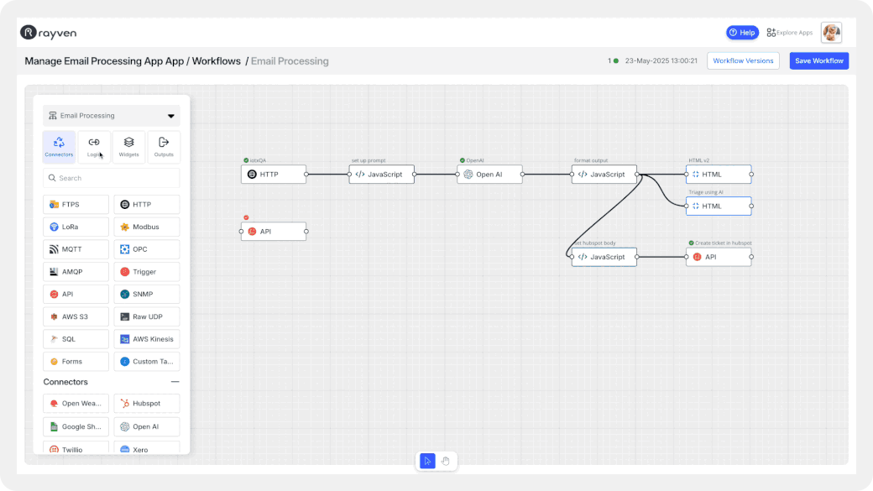
Task: Go to the rayven home logo
Action: point(49,33)
